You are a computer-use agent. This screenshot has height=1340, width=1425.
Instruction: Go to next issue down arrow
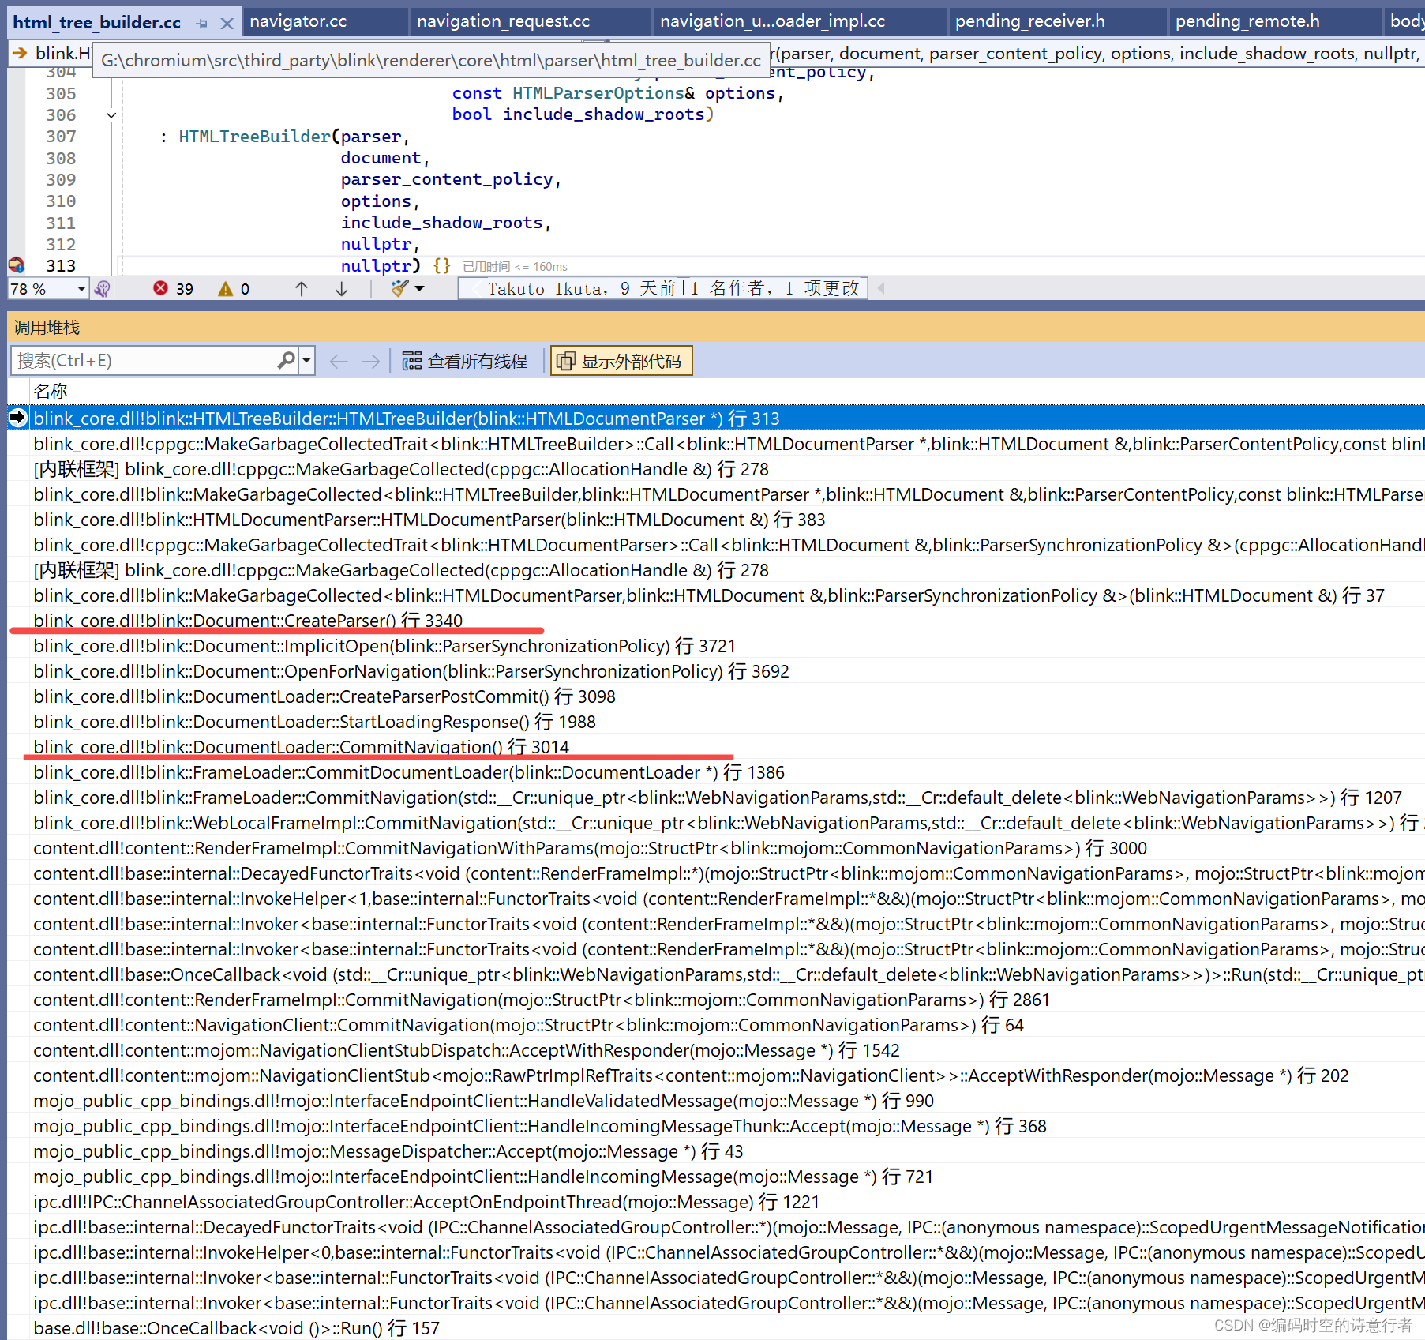(341, 289)
